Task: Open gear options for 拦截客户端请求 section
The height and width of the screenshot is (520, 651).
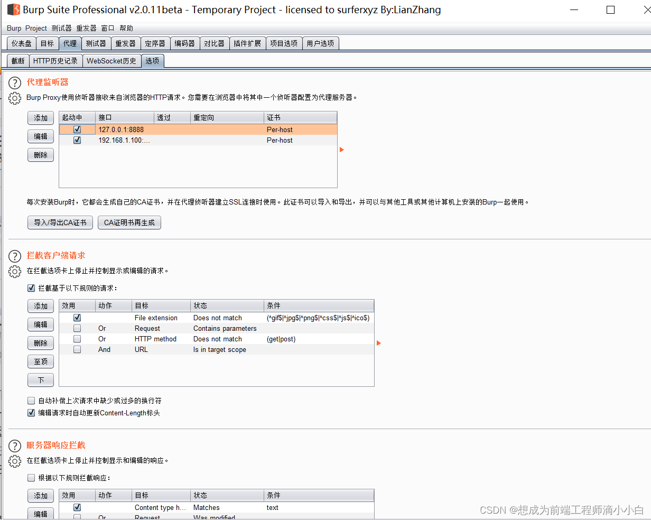Action: [x=15, y=272]
